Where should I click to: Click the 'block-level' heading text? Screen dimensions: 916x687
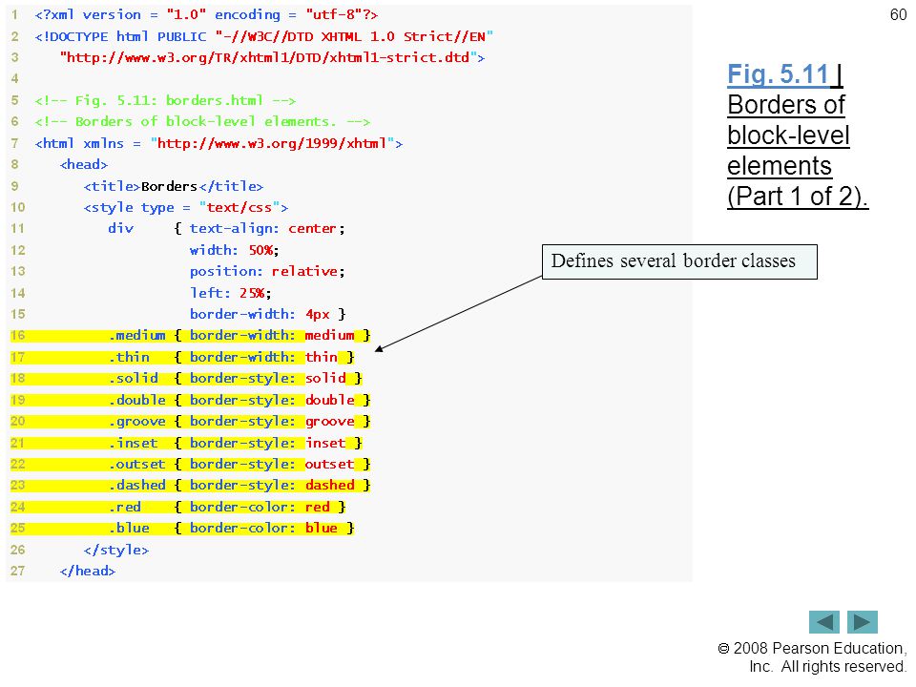[789, 135]
